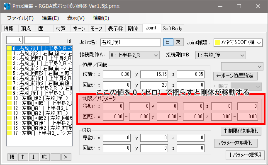Maximize the Pmx編集 window

pos(239,6)
